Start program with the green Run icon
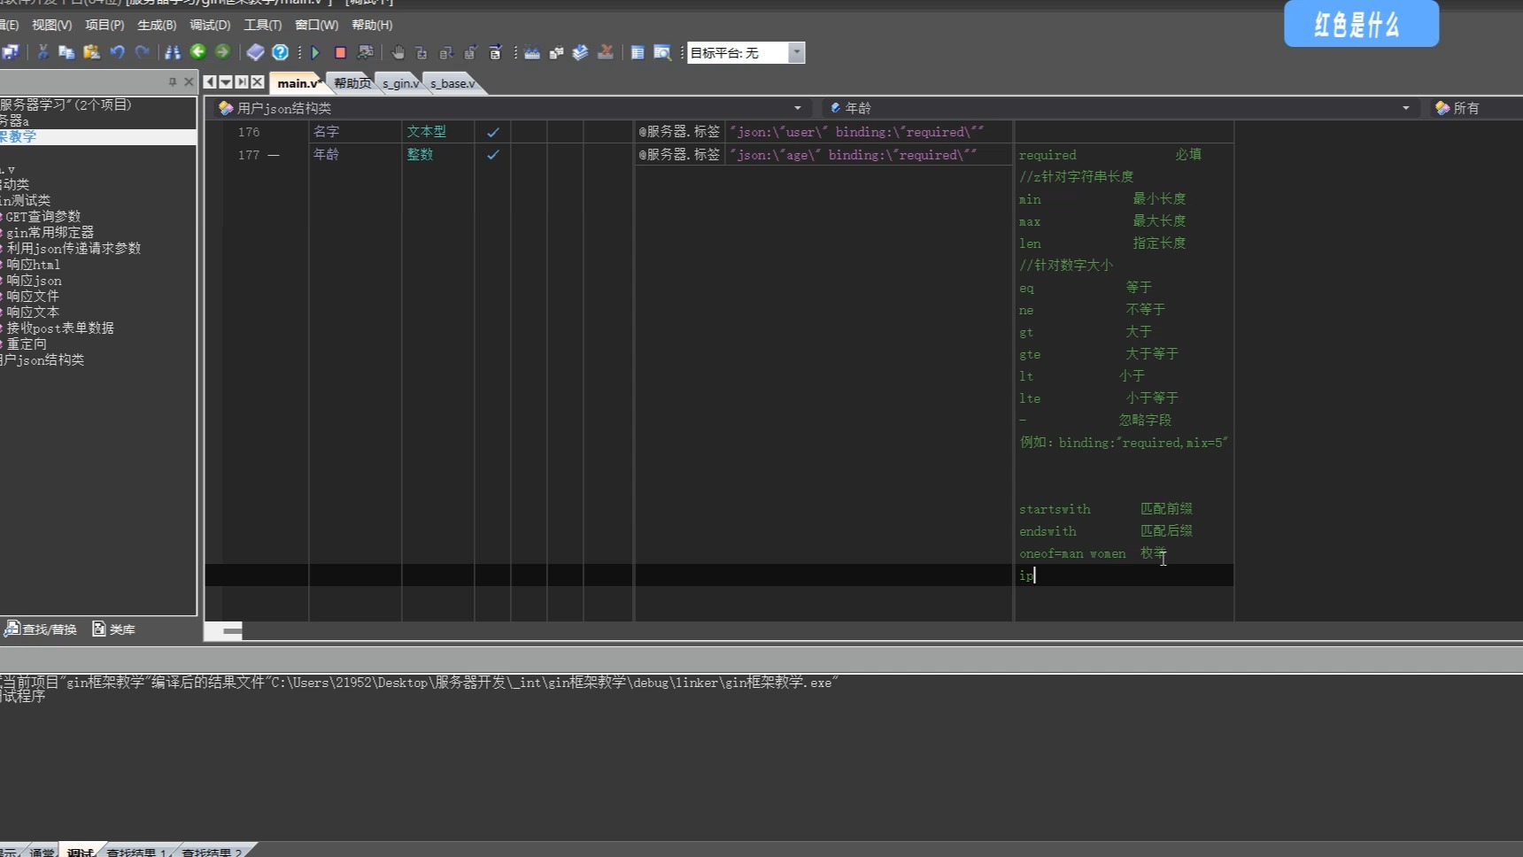Viewport: 1523px width, 857px height. pyautogui.click(x=315, y=52)
